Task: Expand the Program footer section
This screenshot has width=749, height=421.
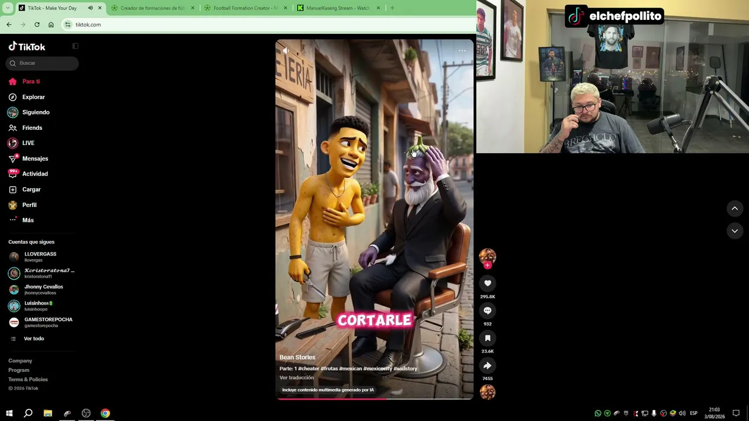Action: point(19,370)
